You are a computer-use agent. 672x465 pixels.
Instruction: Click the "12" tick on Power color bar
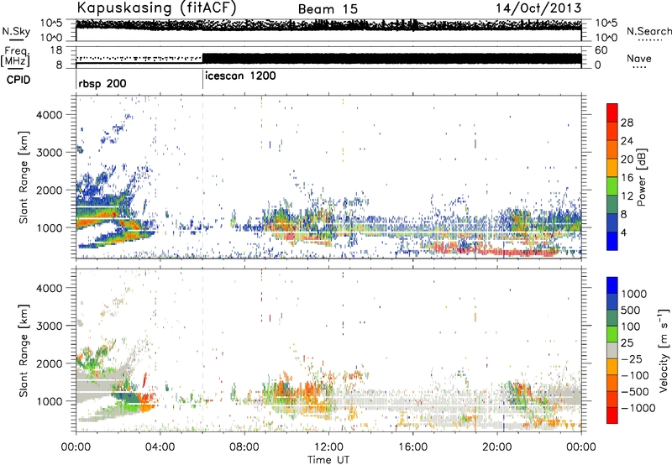[x=627, y=196]
